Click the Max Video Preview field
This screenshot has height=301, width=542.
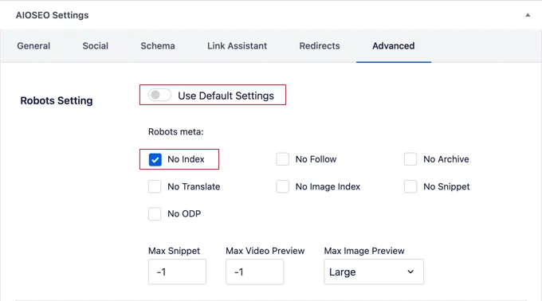click(255, 272)
